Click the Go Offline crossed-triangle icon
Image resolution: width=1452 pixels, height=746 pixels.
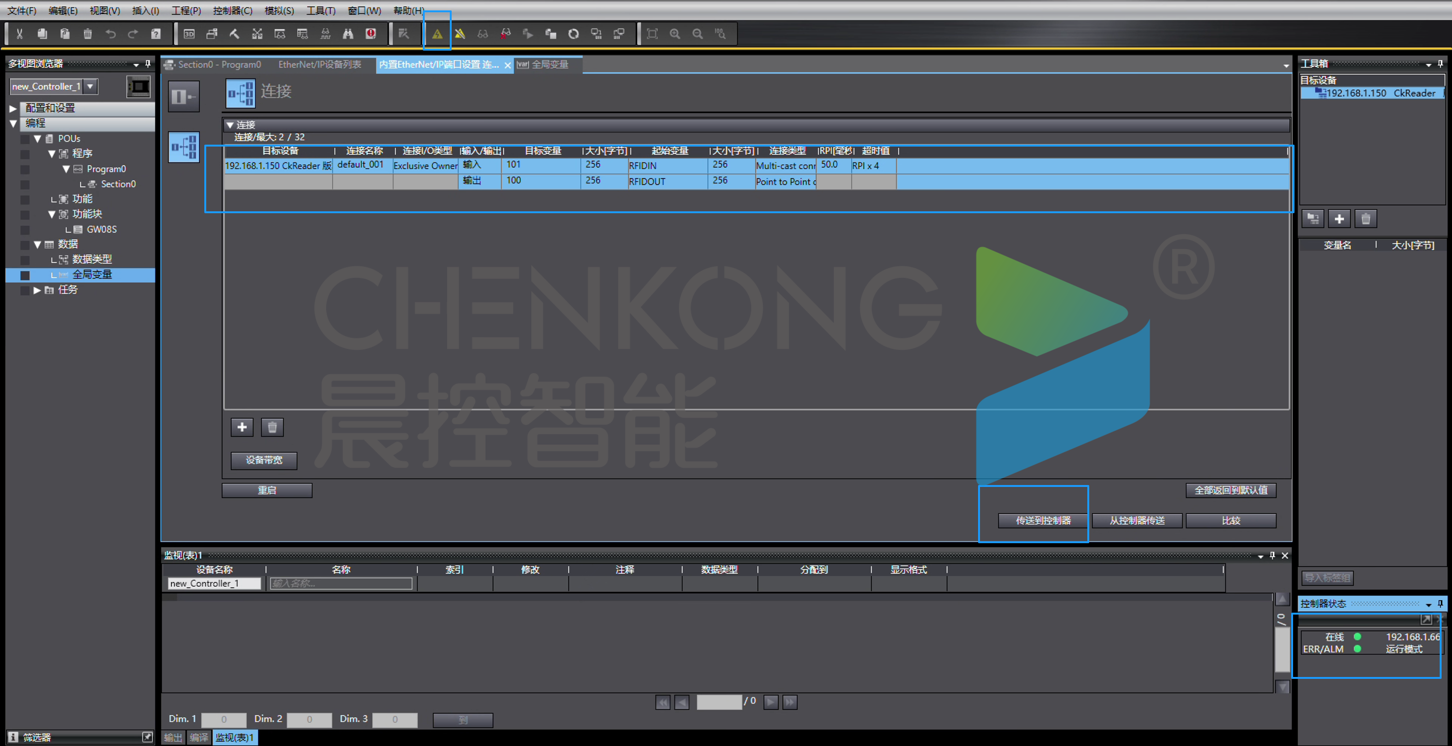point(460,34)
